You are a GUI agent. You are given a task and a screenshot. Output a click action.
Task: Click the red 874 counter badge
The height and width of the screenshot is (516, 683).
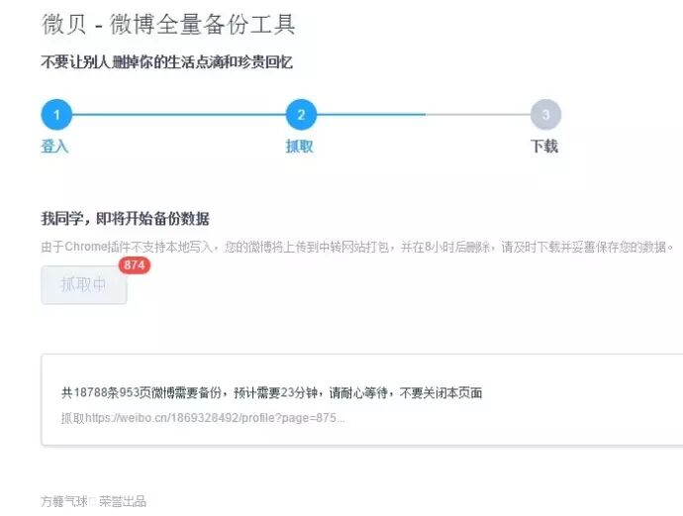click(135, 265)
